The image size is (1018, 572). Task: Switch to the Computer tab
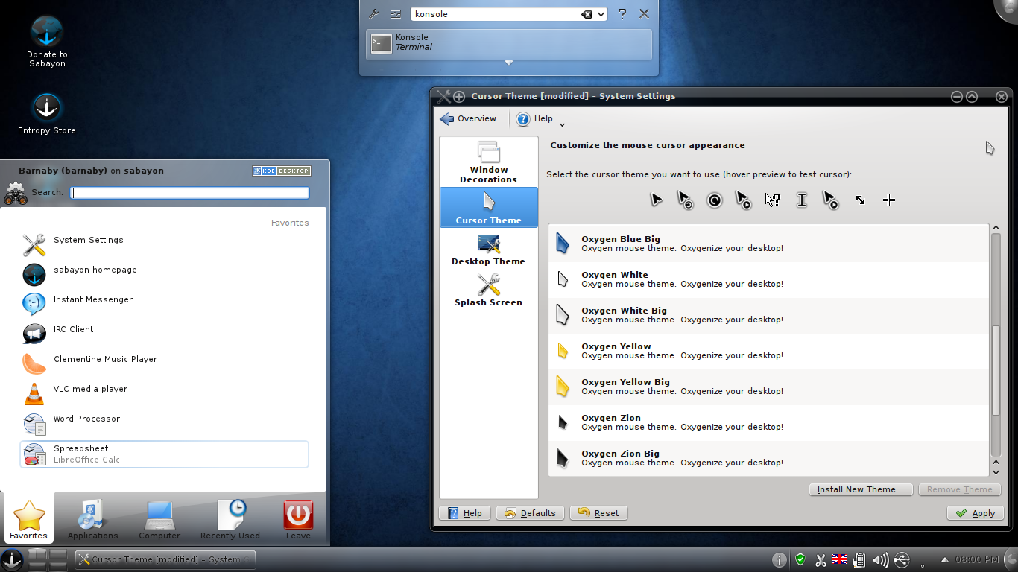[159, 519]
